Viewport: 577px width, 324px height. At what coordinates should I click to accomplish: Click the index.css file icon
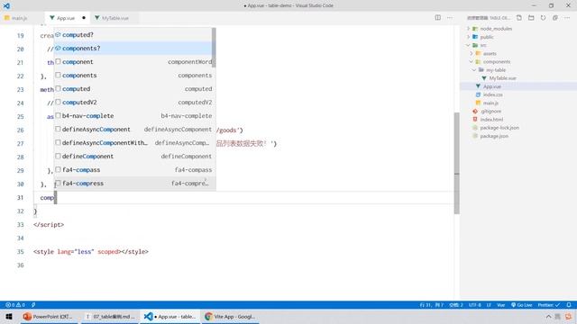pos(478,94)
